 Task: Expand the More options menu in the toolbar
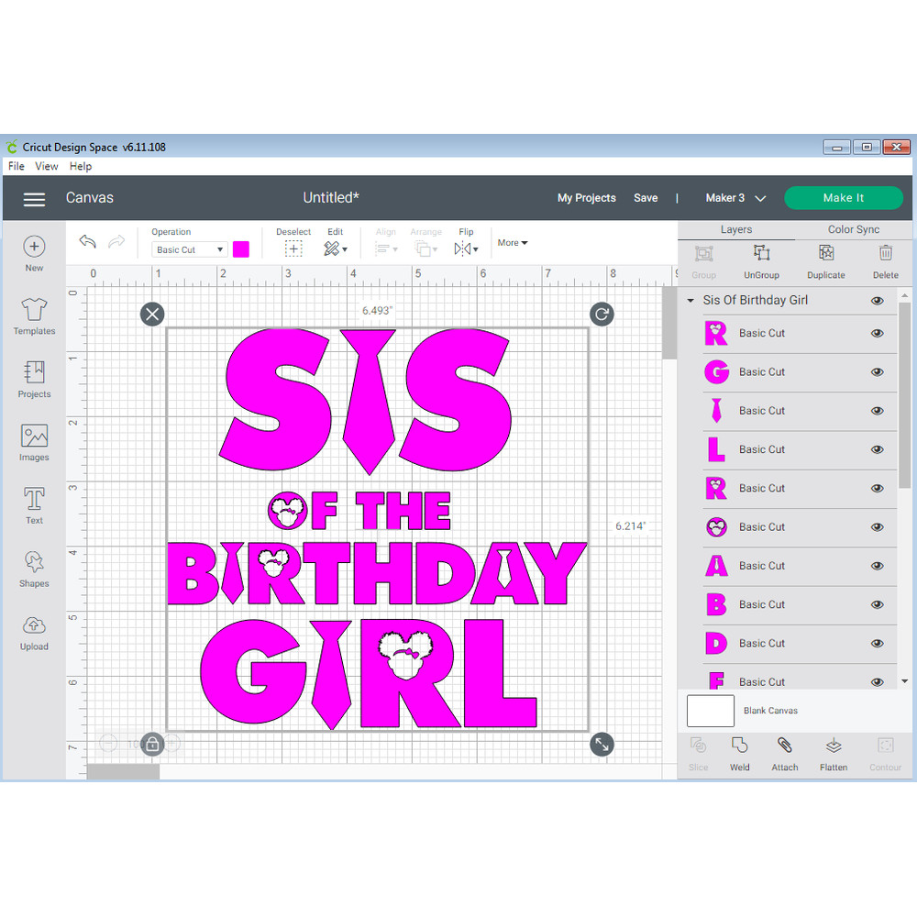coord(510,242)
